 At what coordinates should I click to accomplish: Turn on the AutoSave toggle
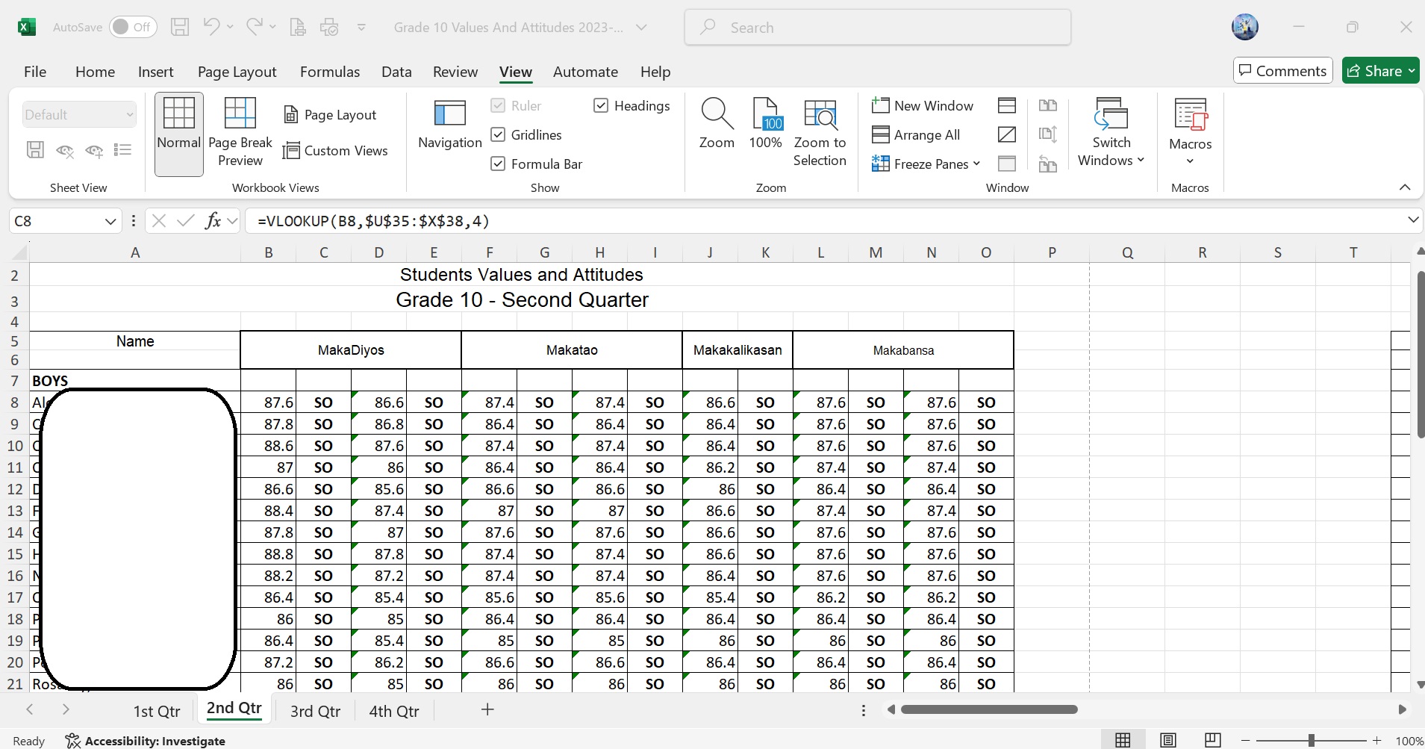pos(132,28)
